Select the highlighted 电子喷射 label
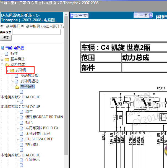This screenshot has width=167, height=168. click(x=28, y=86)
